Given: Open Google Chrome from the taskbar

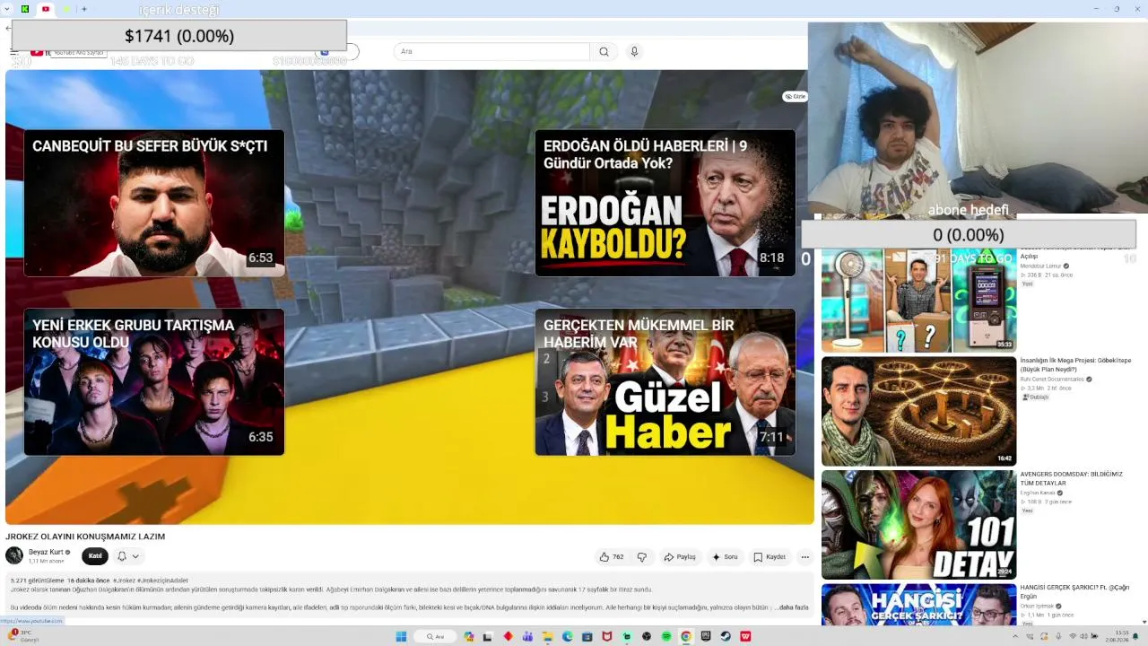Looking at the screenshot, I should (x=686, y=636).
